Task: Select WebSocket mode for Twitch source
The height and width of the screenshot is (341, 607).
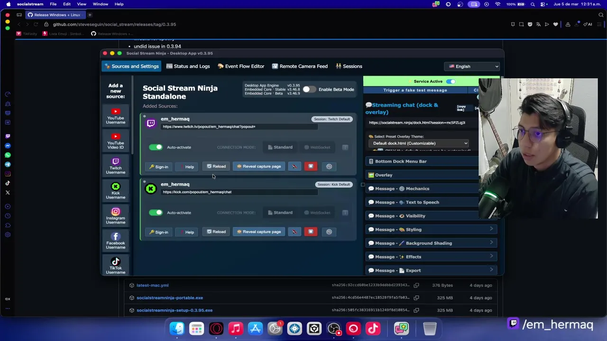Action: point(317,147)
